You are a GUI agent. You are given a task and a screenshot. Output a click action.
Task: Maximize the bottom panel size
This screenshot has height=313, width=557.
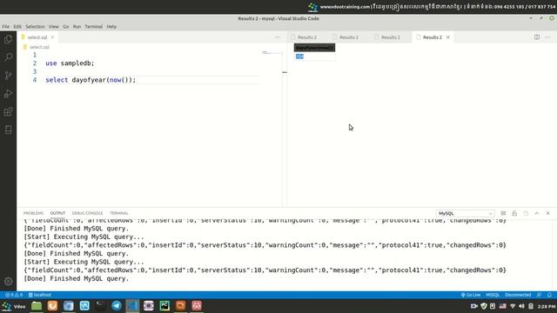[x=537, y=213]
